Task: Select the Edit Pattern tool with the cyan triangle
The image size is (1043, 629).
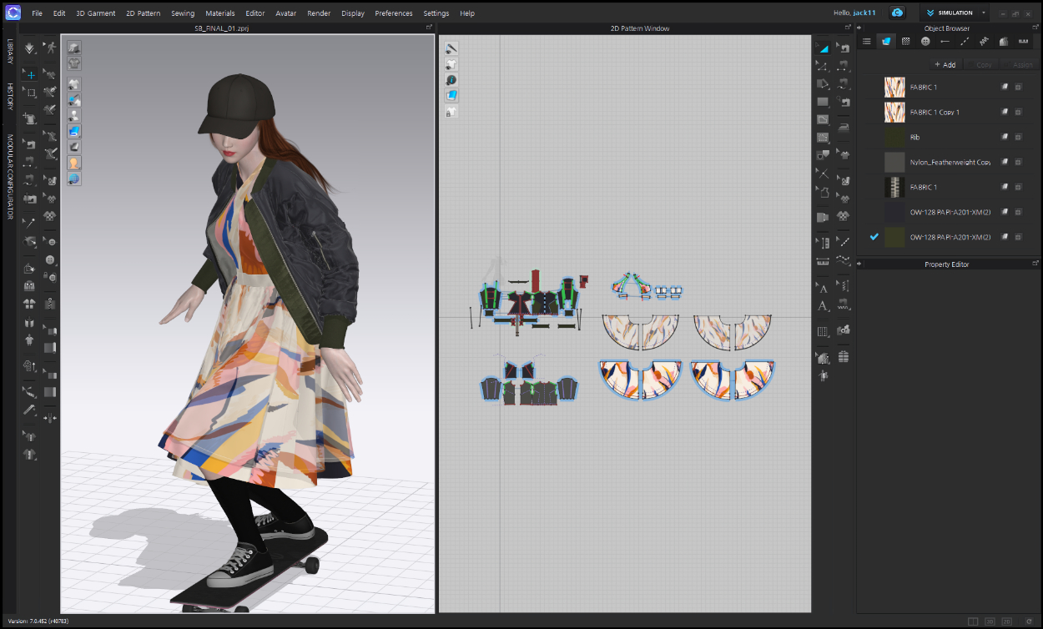Action: point(823,49)
